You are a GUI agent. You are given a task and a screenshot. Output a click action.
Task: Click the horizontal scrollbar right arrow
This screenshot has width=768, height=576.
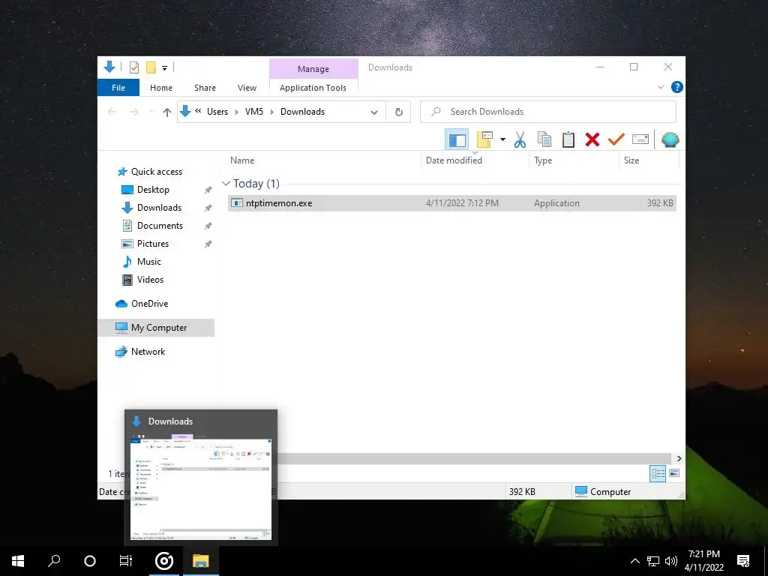[679, 458]
